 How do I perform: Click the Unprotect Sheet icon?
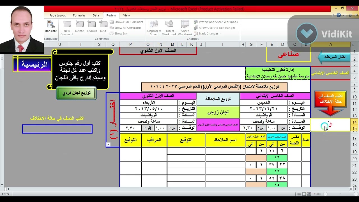coord(154,28)
